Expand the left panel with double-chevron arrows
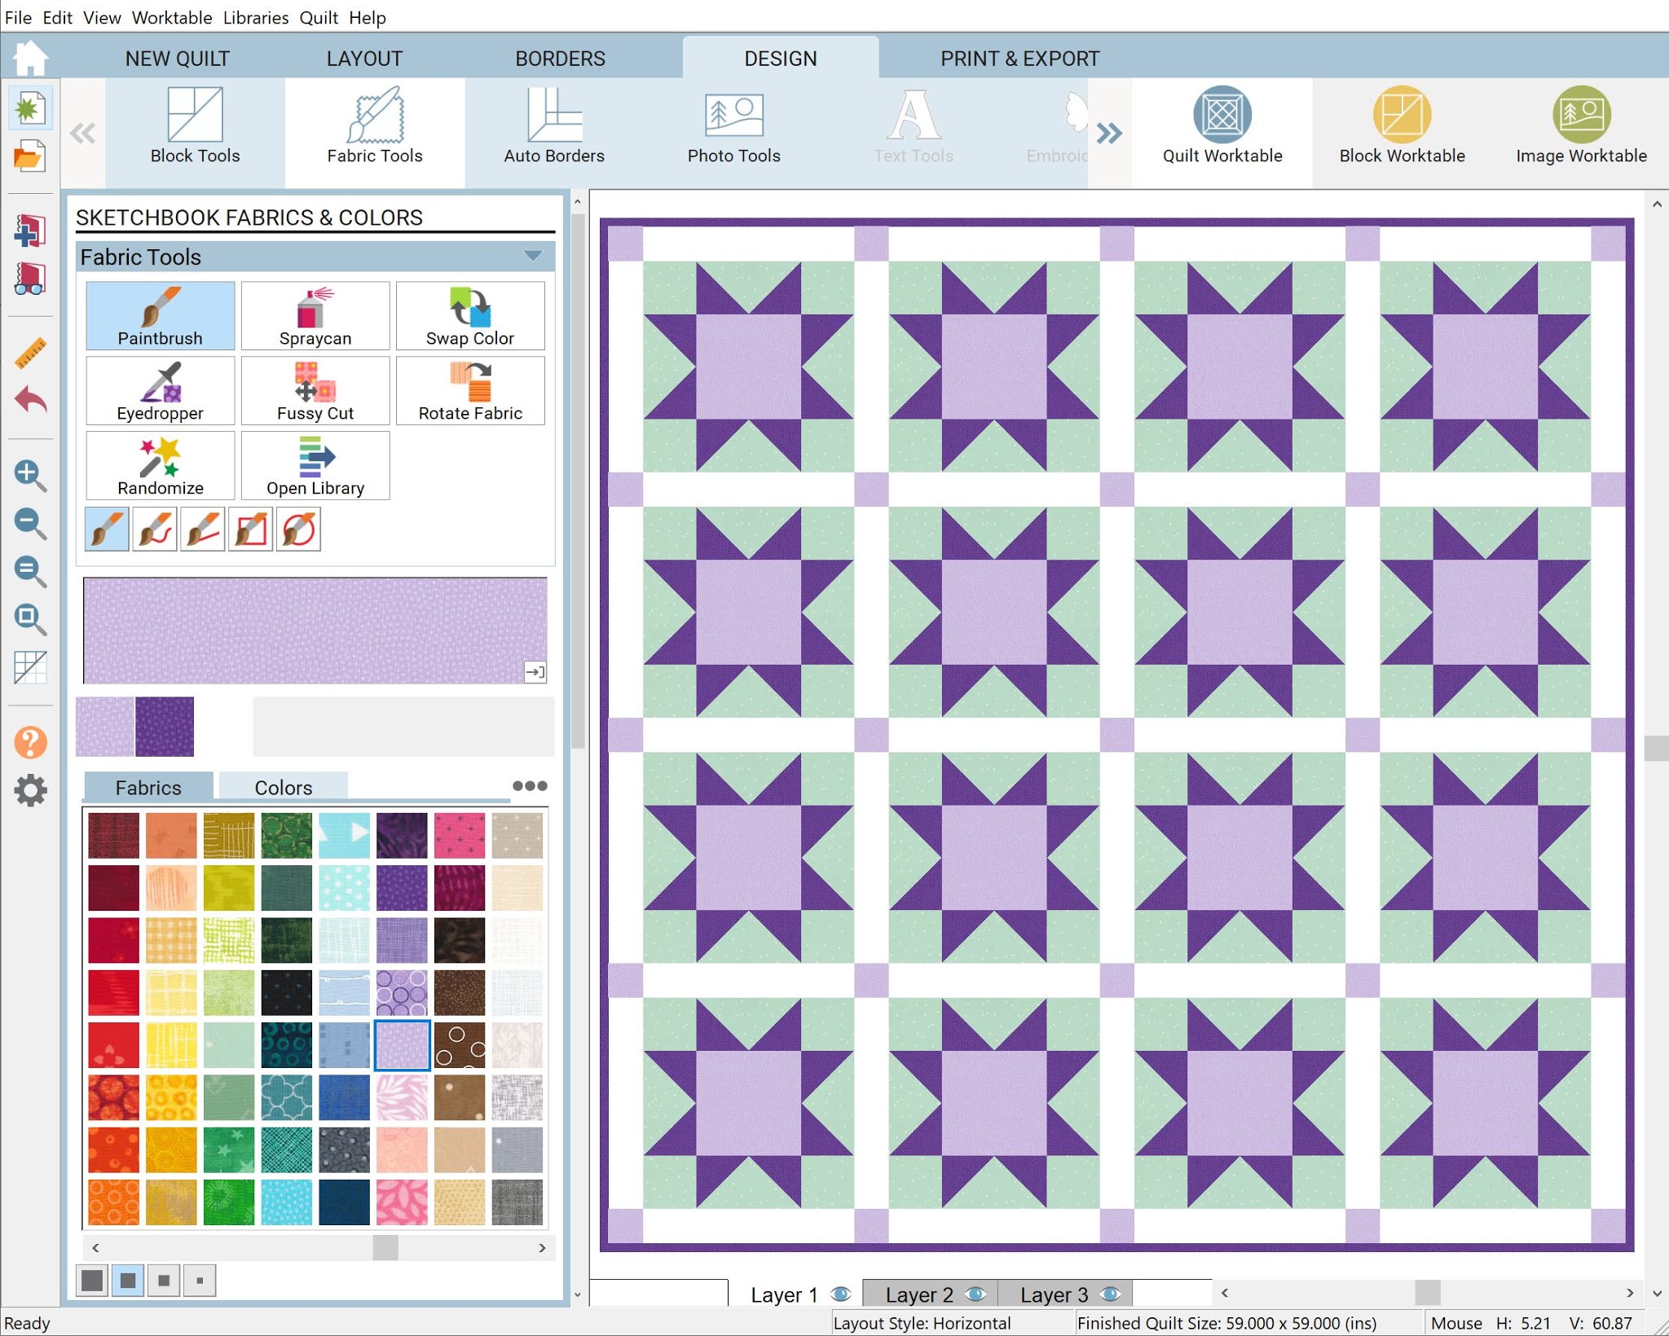1669x1336 pixels. point(81,133)
